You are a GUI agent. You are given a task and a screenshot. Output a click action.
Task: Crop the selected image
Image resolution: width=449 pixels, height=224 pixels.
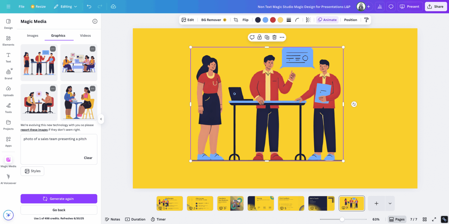tap(236, 20)
